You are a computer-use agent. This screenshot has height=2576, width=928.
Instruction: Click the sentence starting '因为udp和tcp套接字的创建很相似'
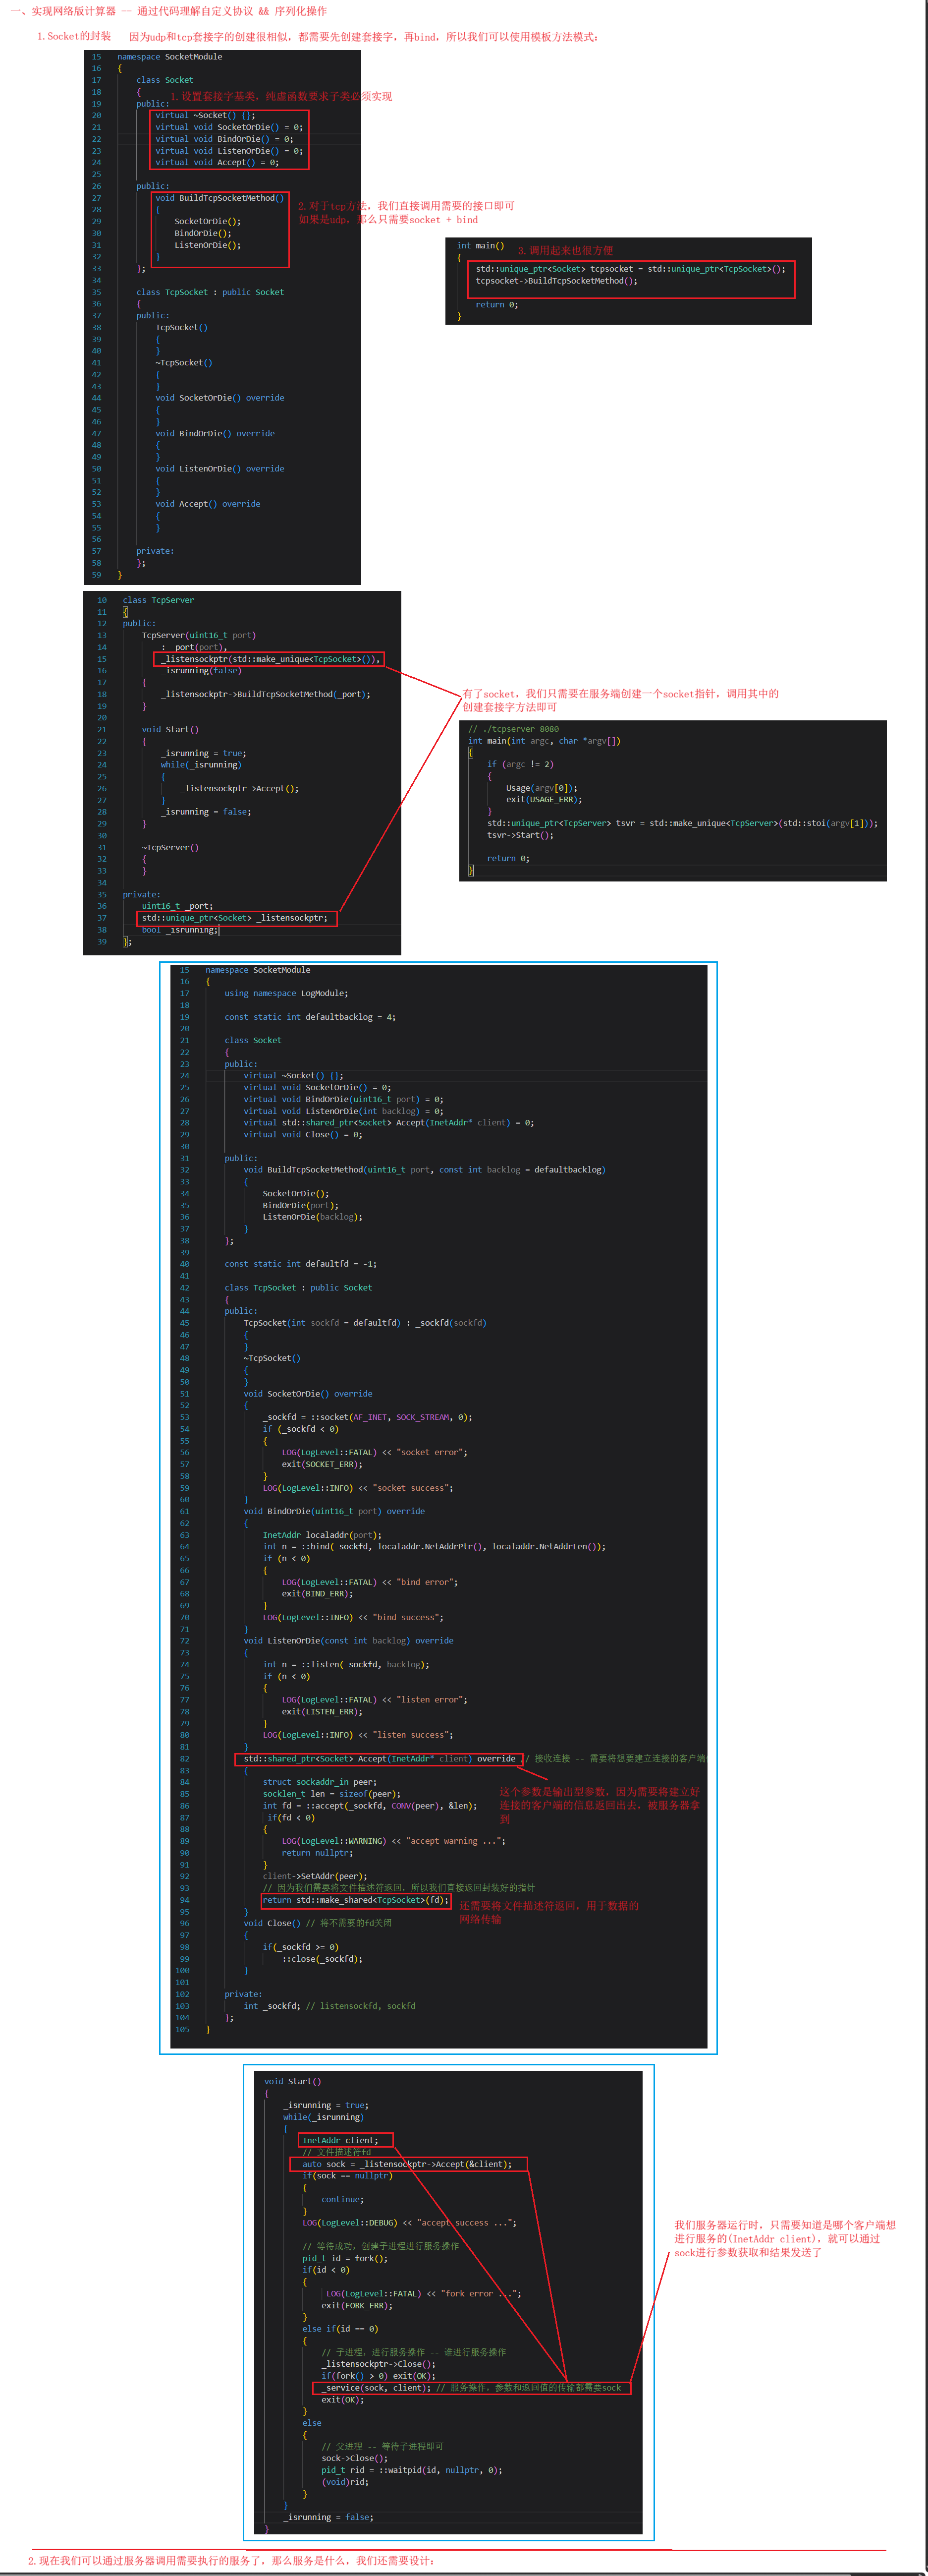[x=364, y=37]
